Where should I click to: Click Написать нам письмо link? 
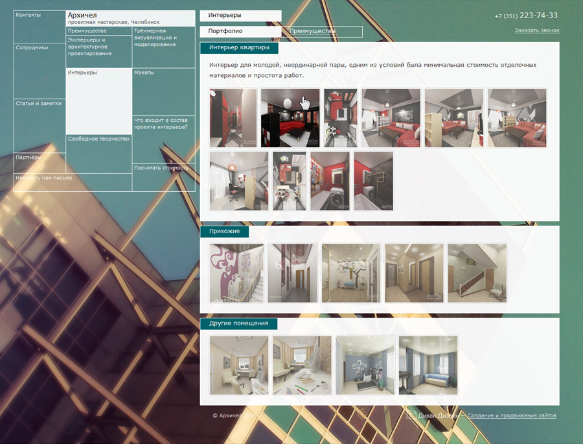[73, 182]
